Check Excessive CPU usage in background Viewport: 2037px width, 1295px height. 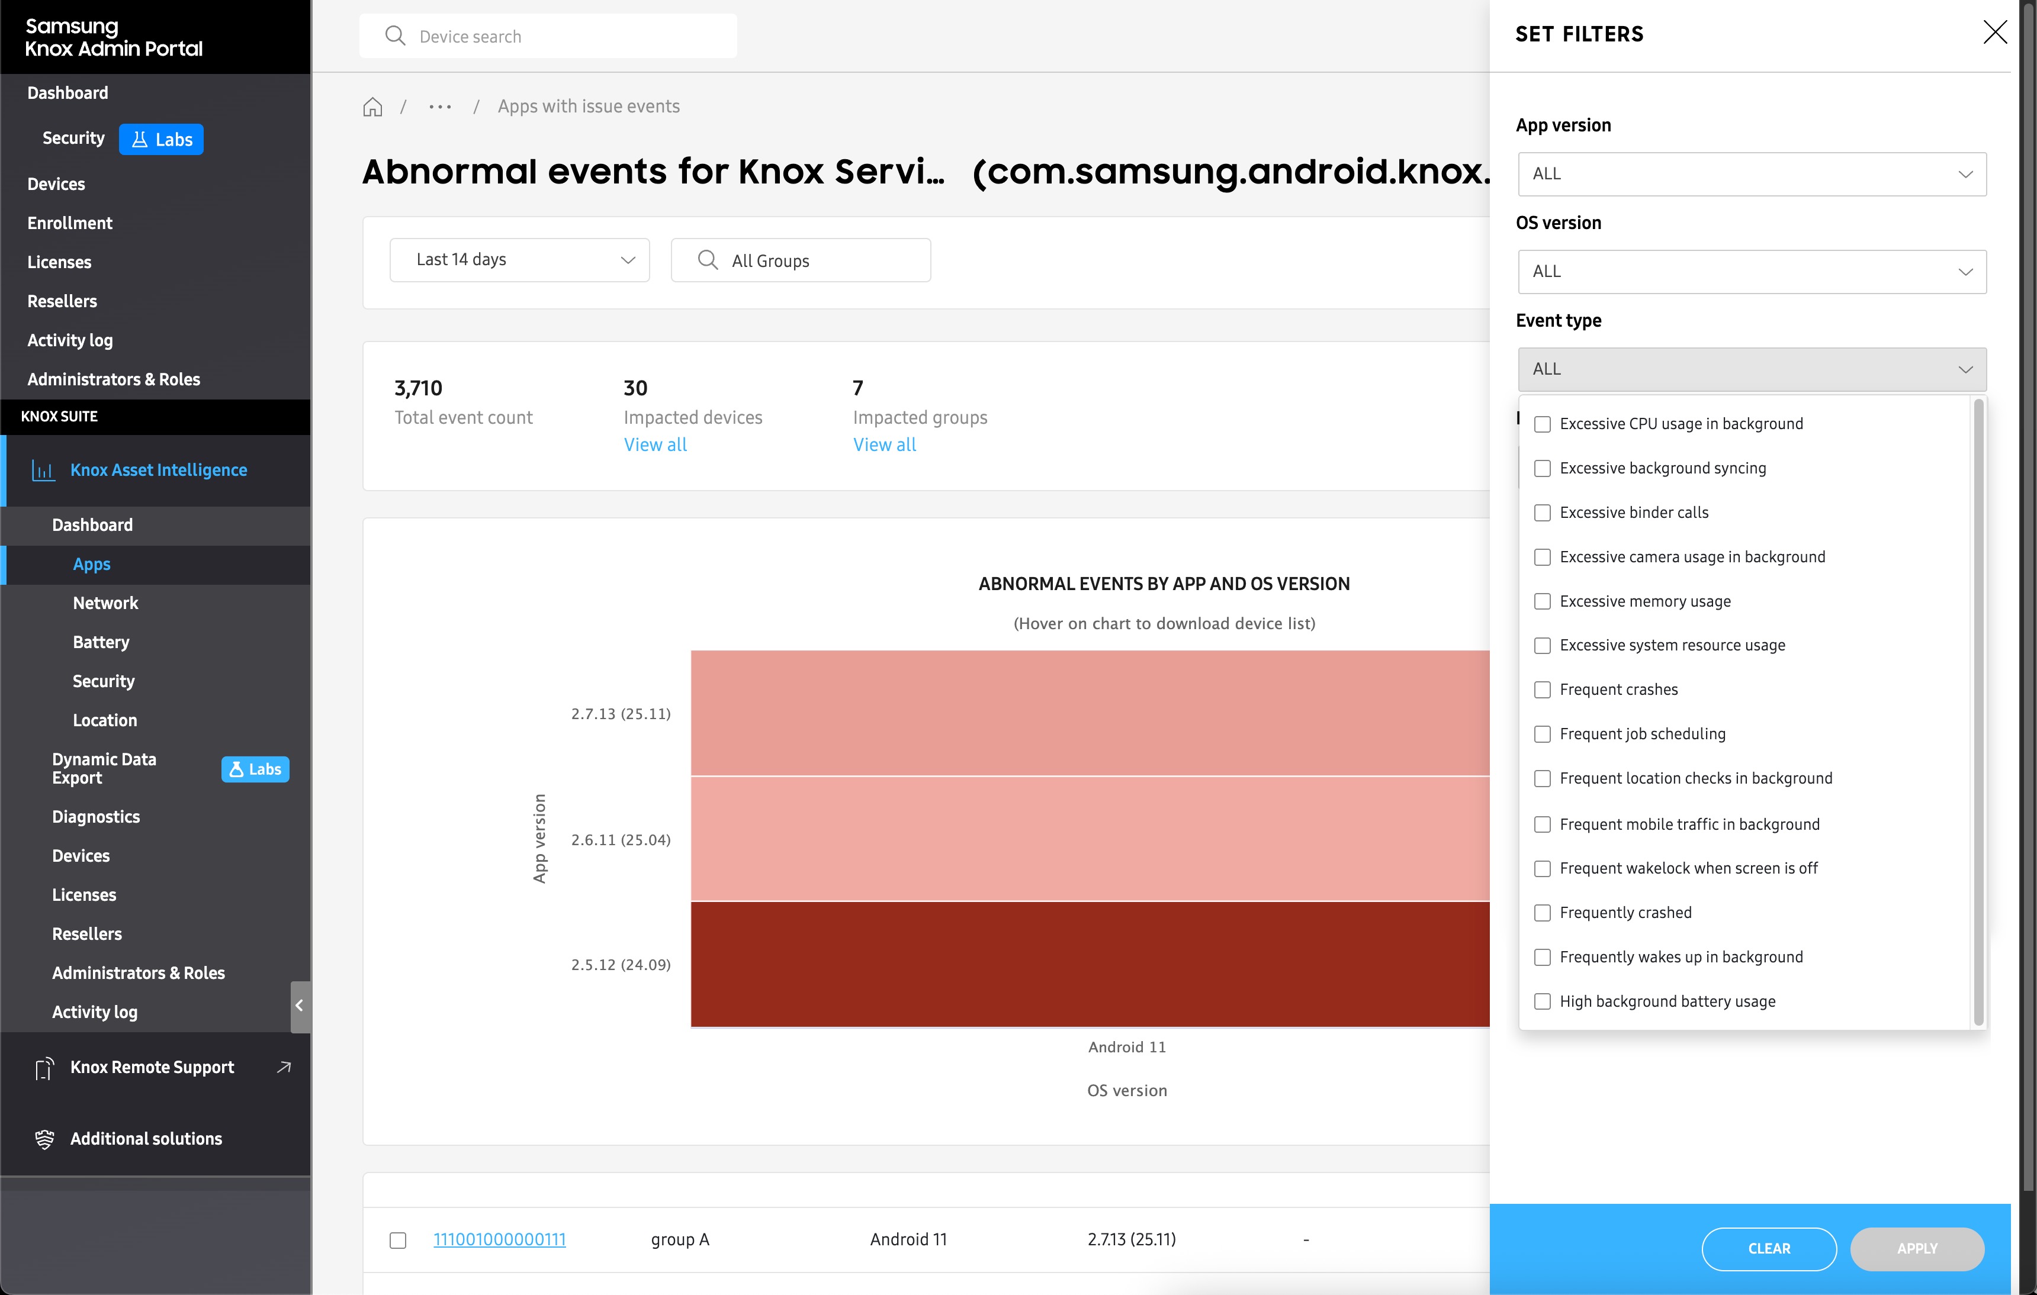coord(1542,424)
